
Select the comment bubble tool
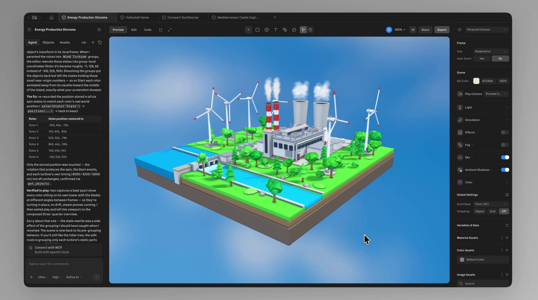294,30
